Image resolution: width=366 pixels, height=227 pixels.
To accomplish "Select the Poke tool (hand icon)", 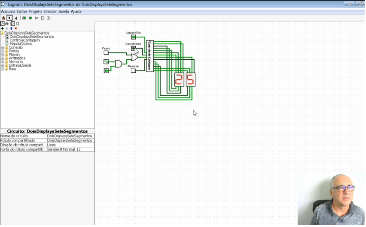I will click(x=3, y=18).
